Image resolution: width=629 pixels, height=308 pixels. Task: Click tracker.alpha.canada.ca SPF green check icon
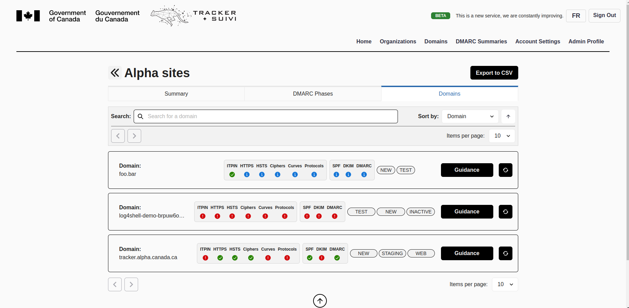(310, 258)
